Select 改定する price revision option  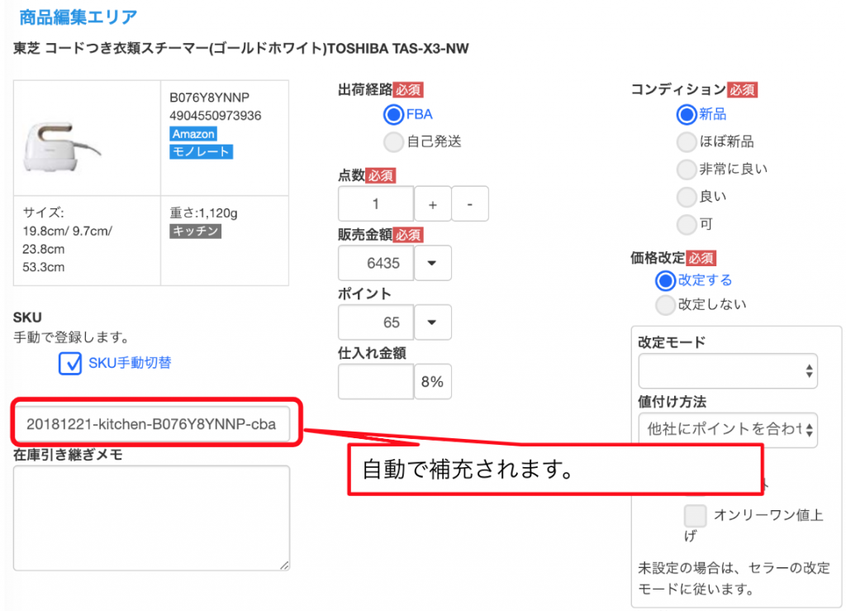click(665, 280)
